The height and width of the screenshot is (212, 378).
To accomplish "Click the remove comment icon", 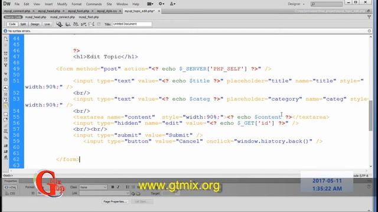I will click(6, 120).
